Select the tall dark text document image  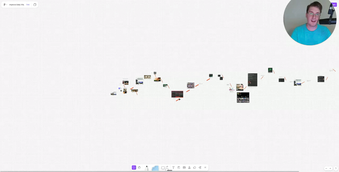[253, 80]
